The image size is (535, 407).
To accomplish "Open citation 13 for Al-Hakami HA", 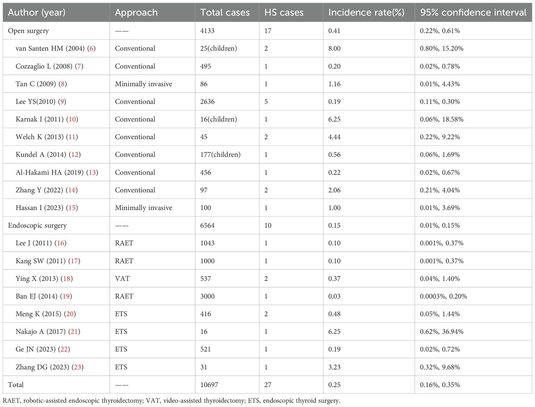I will tap(92, 173).
